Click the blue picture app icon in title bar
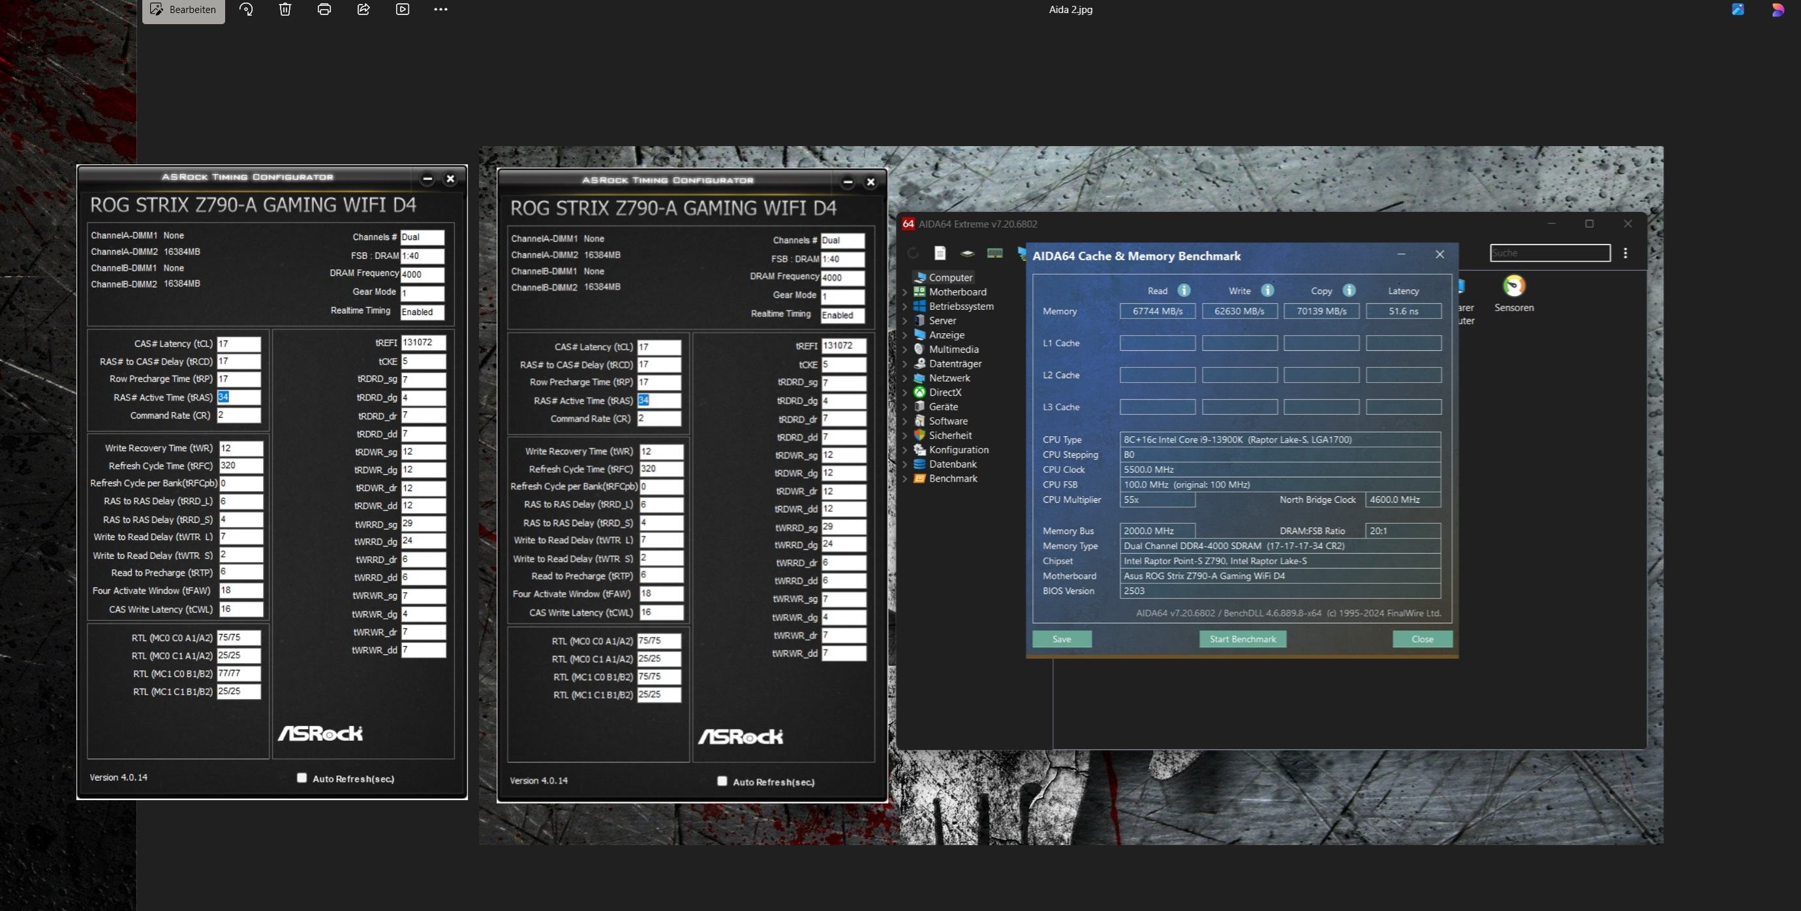Viewport: 1801px width, 911px height. click(1737, 9)
